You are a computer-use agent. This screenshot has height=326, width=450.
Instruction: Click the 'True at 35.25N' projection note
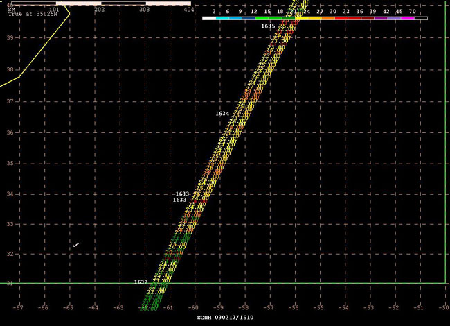coord(33,14)
